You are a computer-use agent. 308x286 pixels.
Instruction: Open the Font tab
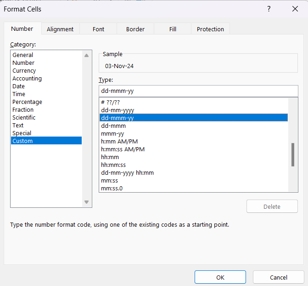(98, 29)
